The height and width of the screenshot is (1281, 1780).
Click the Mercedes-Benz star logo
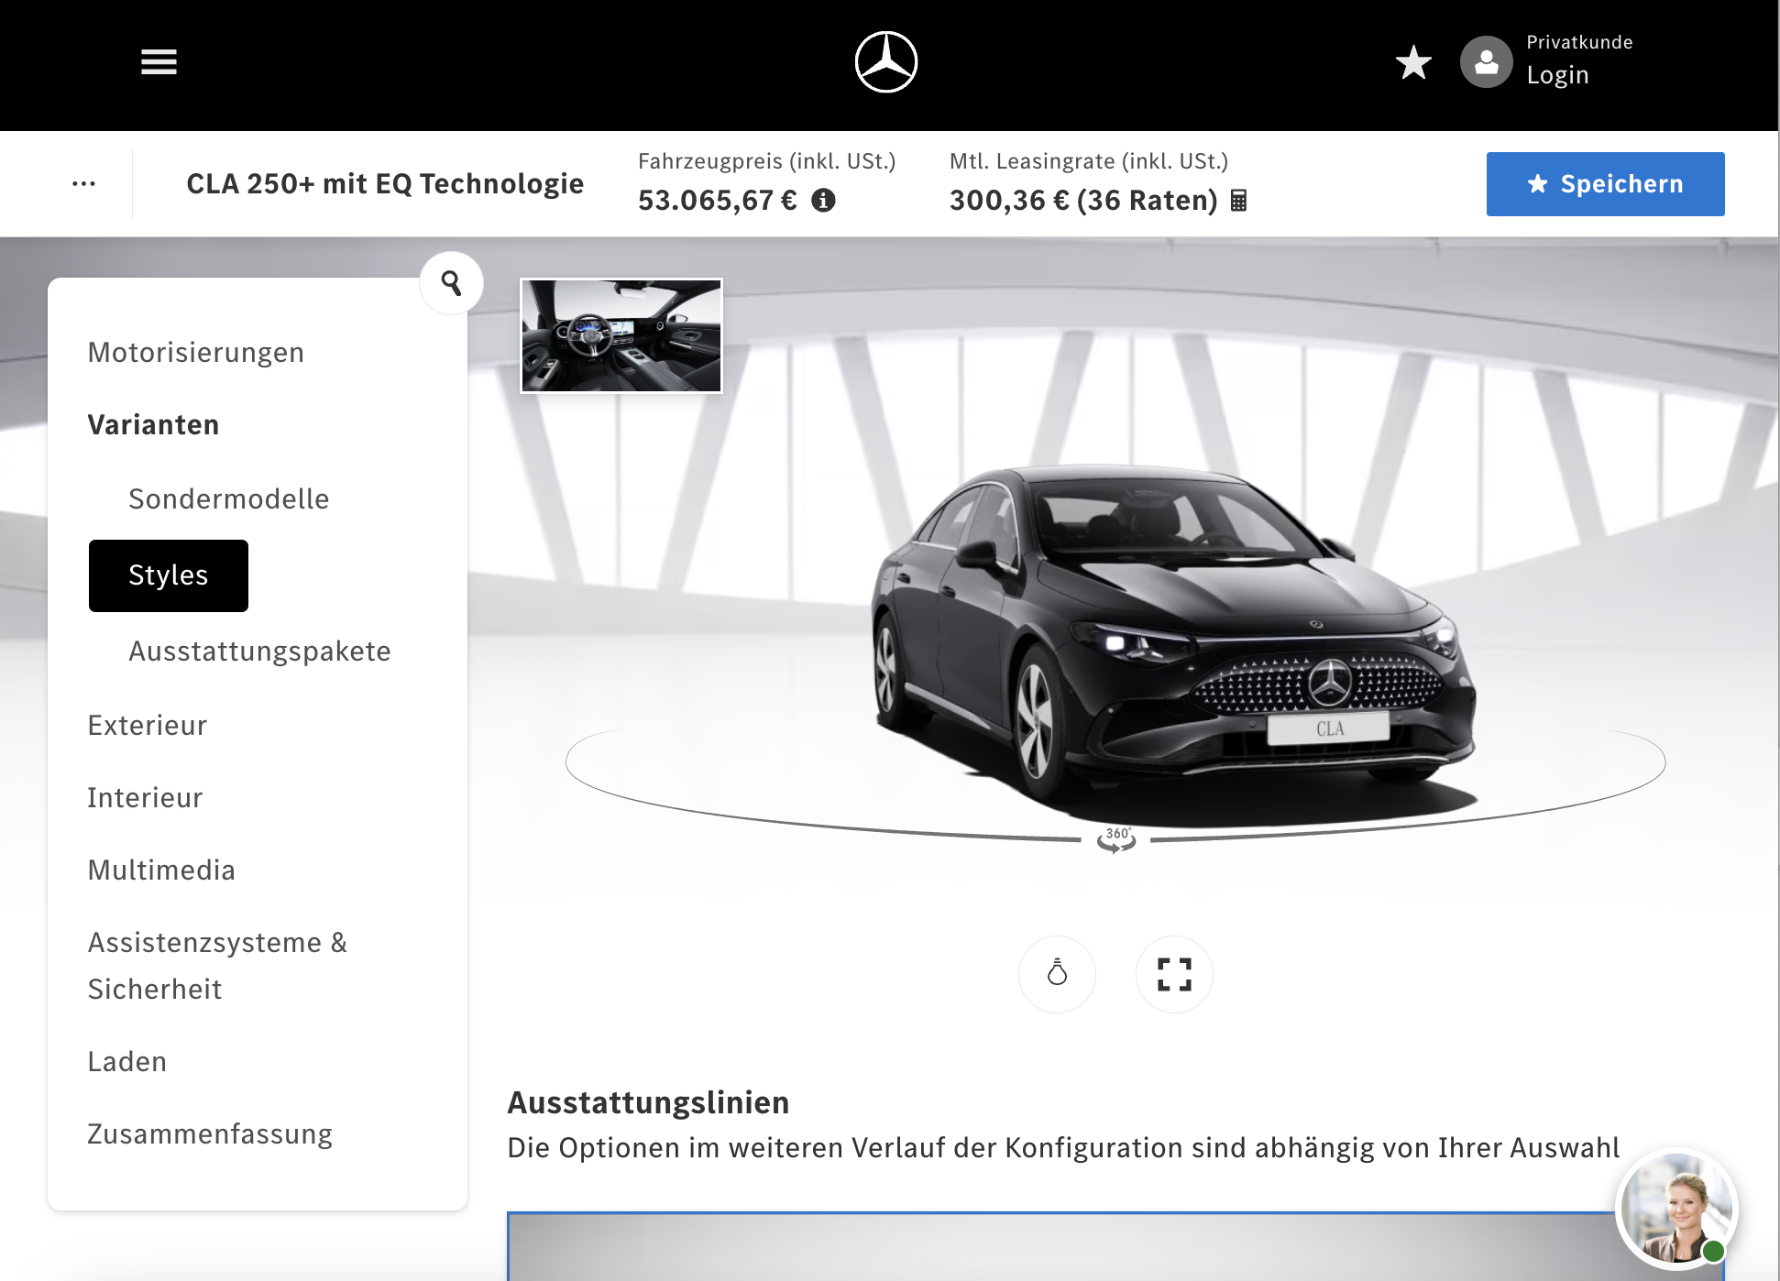coord(887,62)
